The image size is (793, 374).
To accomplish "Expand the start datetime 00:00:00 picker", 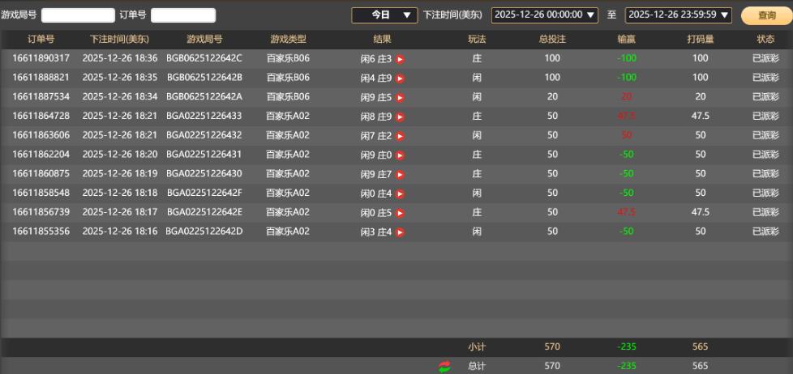I will pyautogui.click(x=545, y=15).
